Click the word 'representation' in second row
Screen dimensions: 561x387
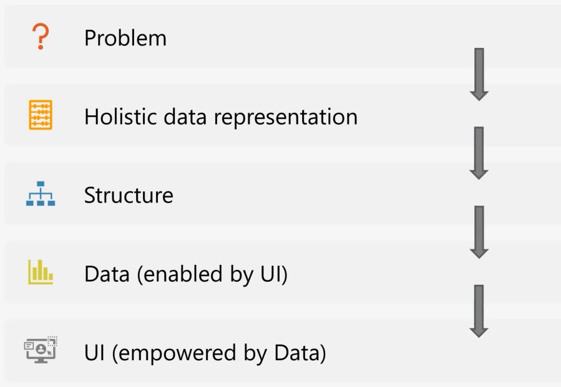point(286,118)
